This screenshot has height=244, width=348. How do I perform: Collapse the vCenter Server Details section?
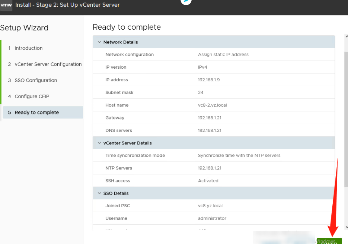point(99,143)
